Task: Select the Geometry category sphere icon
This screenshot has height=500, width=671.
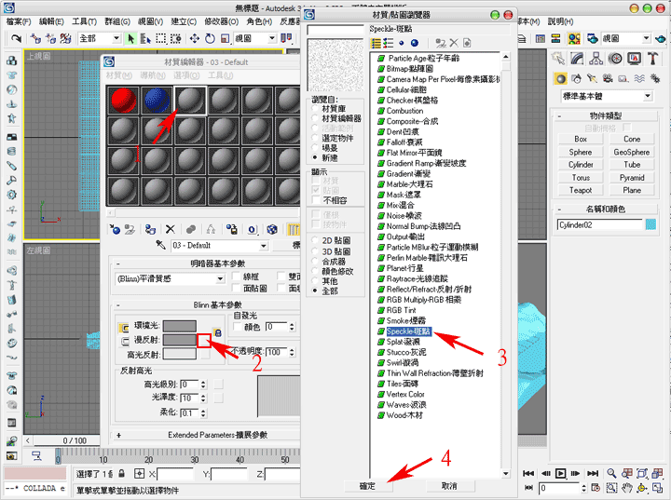Action: 561,79
